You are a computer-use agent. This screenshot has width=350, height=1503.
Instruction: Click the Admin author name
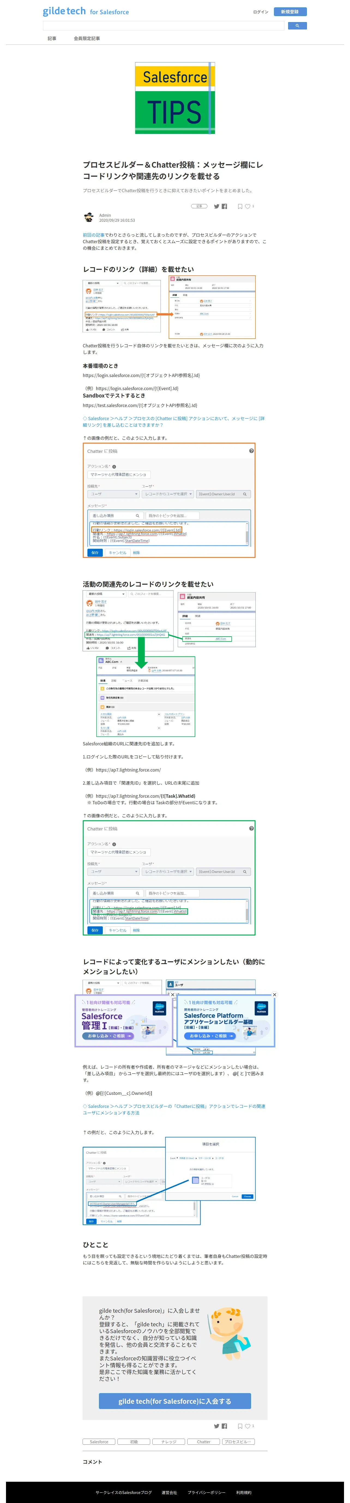[x=105, y=215]
